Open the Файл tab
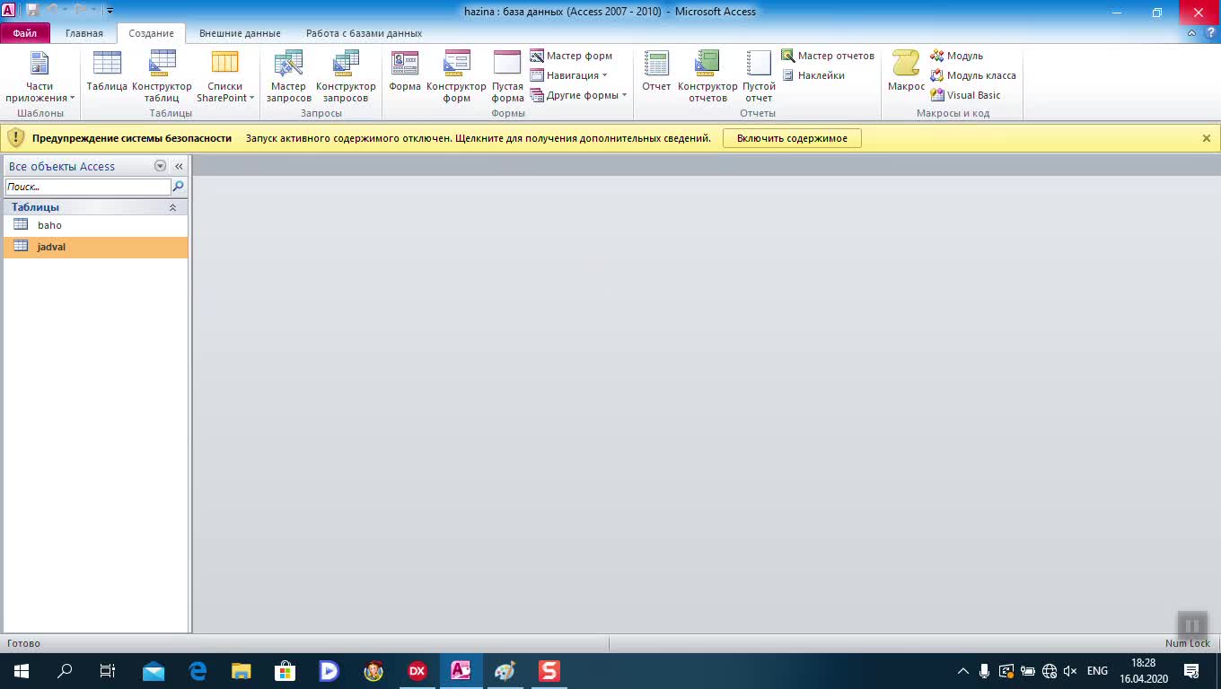The image size is (1221, 689). coord(25,33)
